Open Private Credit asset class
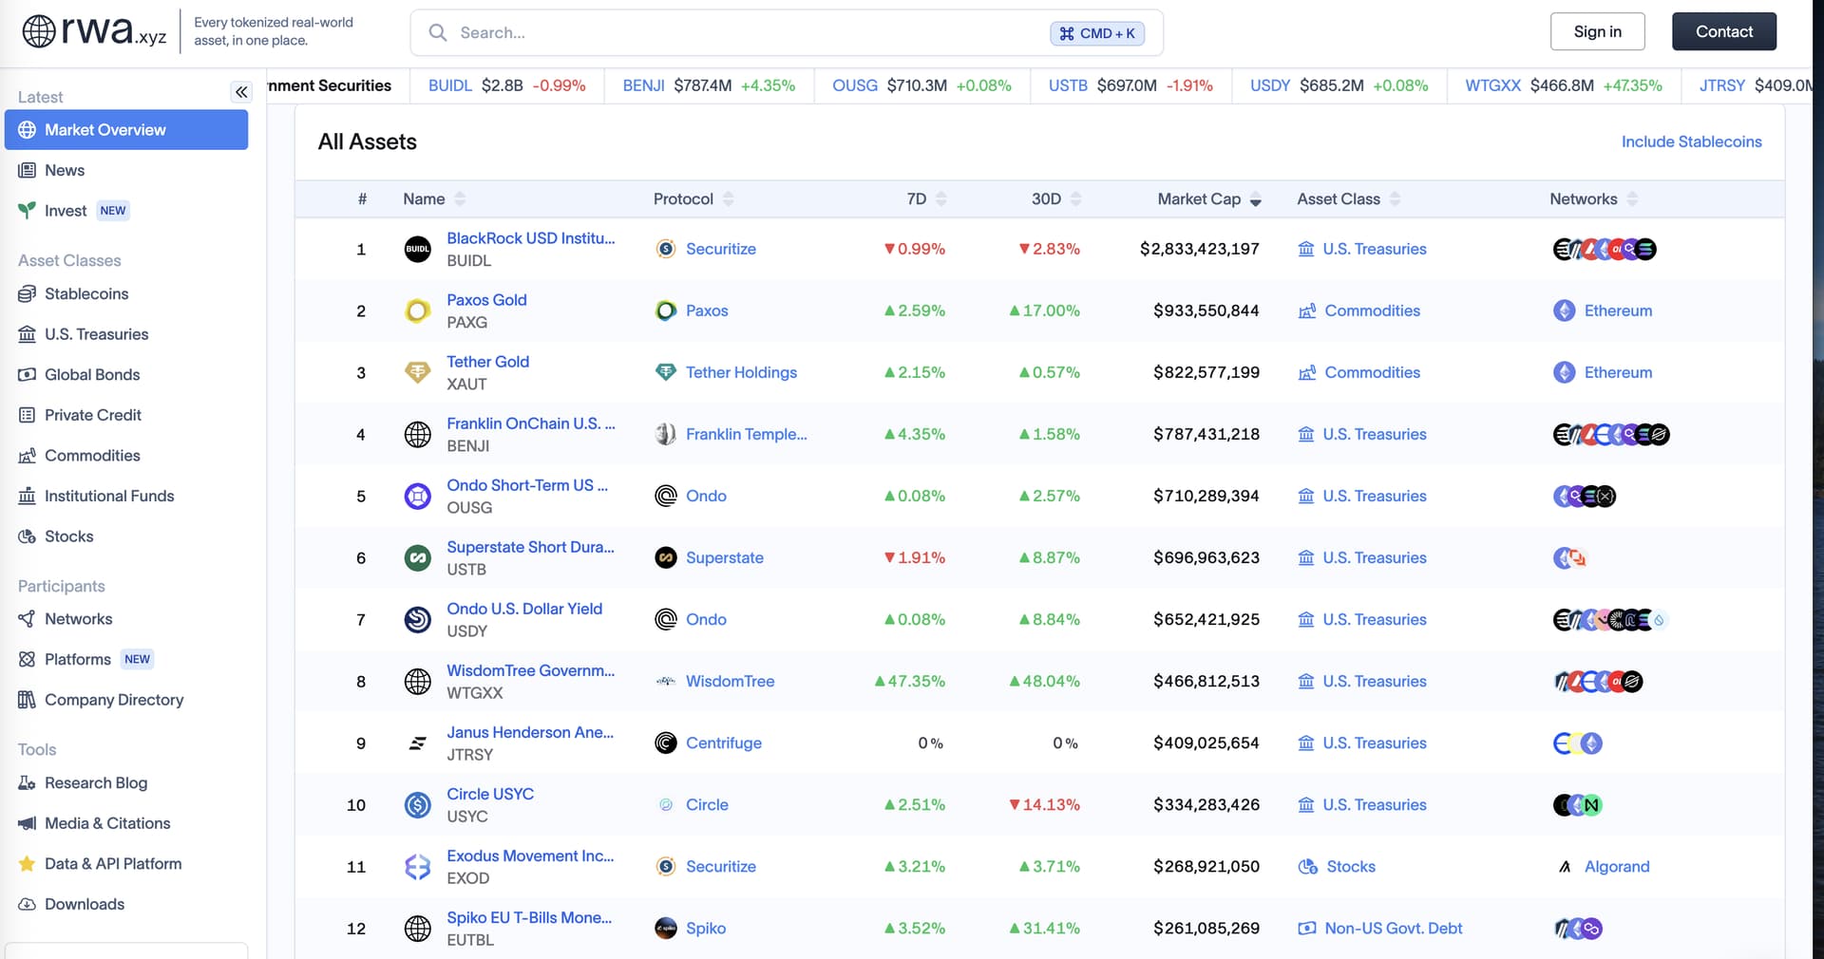The image size is (1824, 959). coord(92,415)
